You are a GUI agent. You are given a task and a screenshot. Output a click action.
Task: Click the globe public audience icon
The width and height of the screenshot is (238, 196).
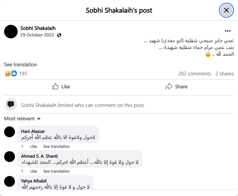point(59,35)
